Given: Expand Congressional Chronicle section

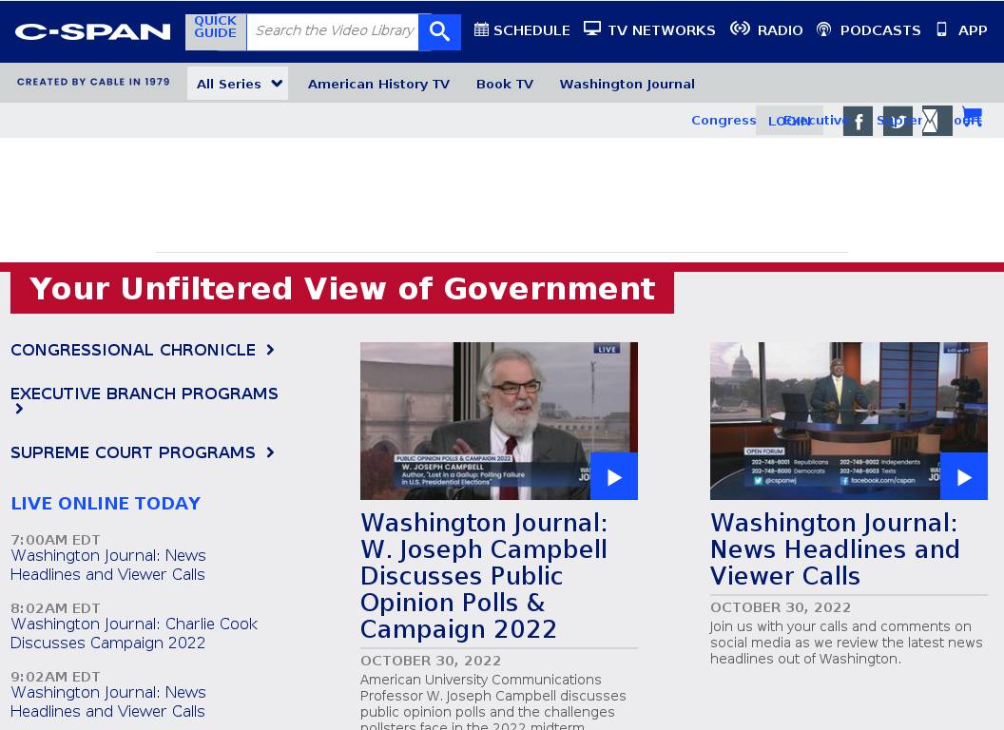Looking at the screenshot, I should tap(142, 350).
